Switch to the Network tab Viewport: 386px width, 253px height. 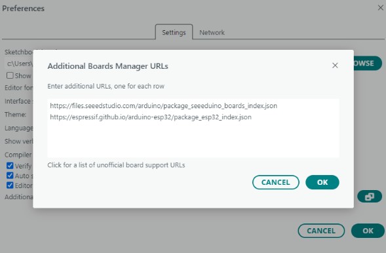coord(212,33)
